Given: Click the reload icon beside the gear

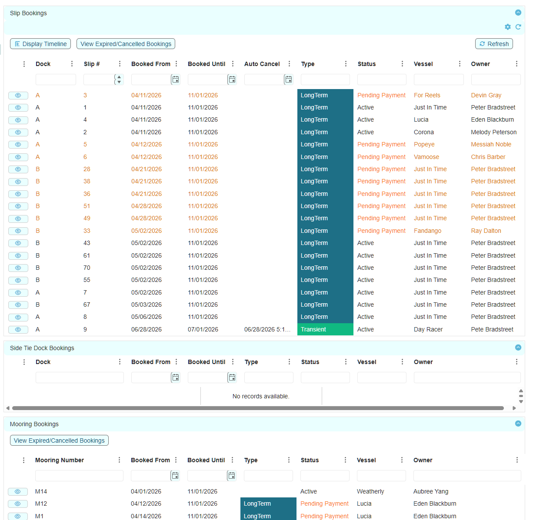Looking at the screenshot, I should (518, 27).
